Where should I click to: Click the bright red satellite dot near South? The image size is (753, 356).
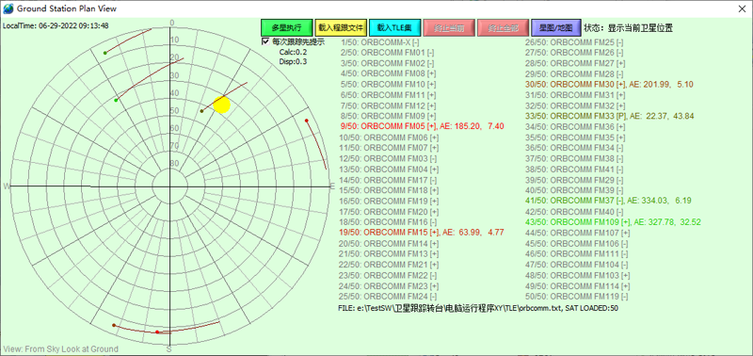[x=157, y=332]
